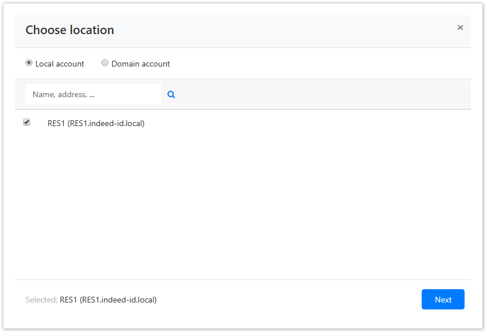Click the "Local account" label text
This screenshot has width=486, height=332.
coord(60,64)
